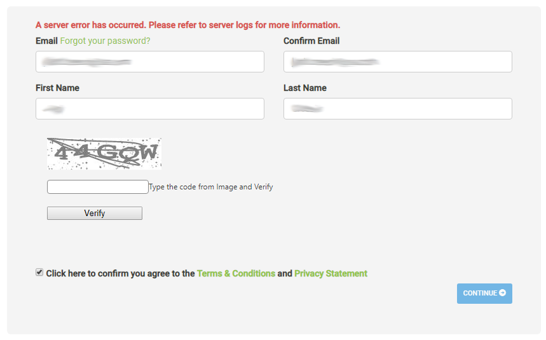Click the Email field label
The width and height of the screenshot is (546, 340).
(46, 41)
